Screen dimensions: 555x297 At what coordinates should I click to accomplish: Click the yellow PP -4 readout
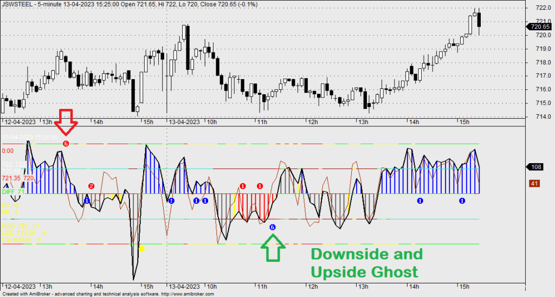click(x=10, y=212)
